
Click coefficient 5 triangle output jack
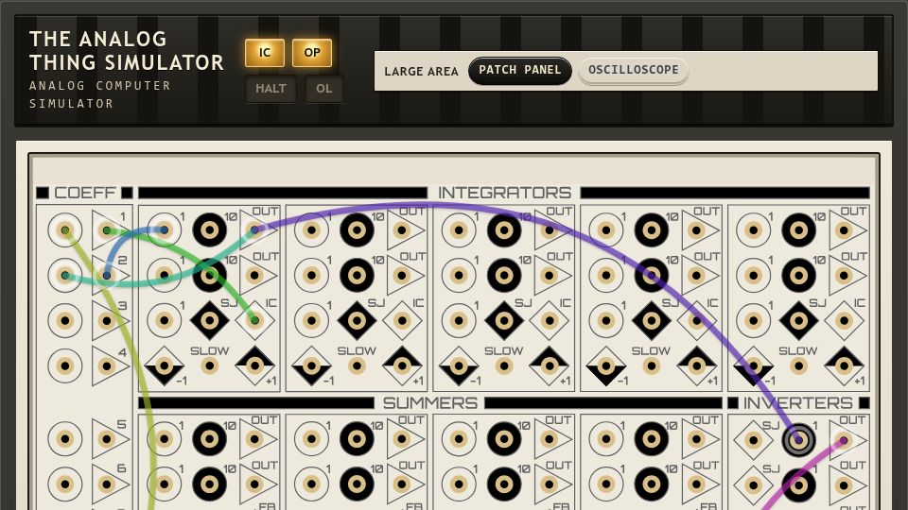coord(107,439)
